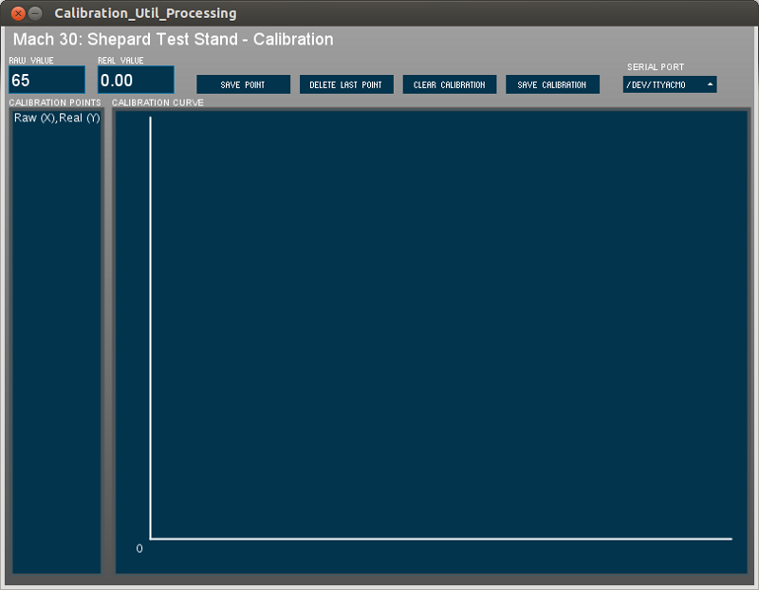
Task: Click the Calibration_Util_Processing title bar text
Action: (x=145, y=13)
